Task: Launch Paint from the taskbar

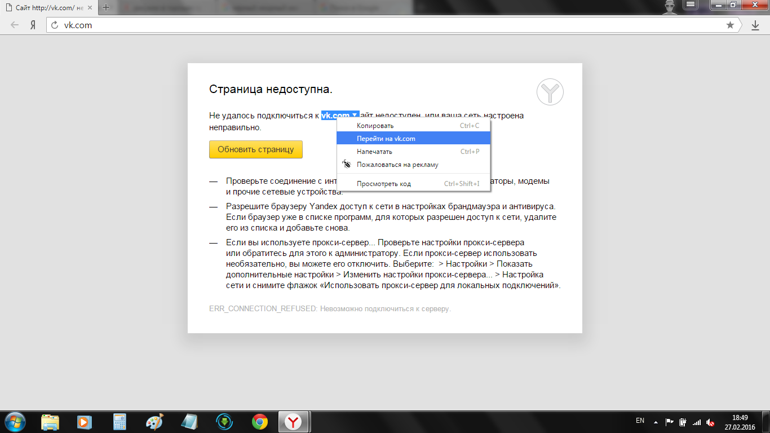Action: (x=155, y=422)
